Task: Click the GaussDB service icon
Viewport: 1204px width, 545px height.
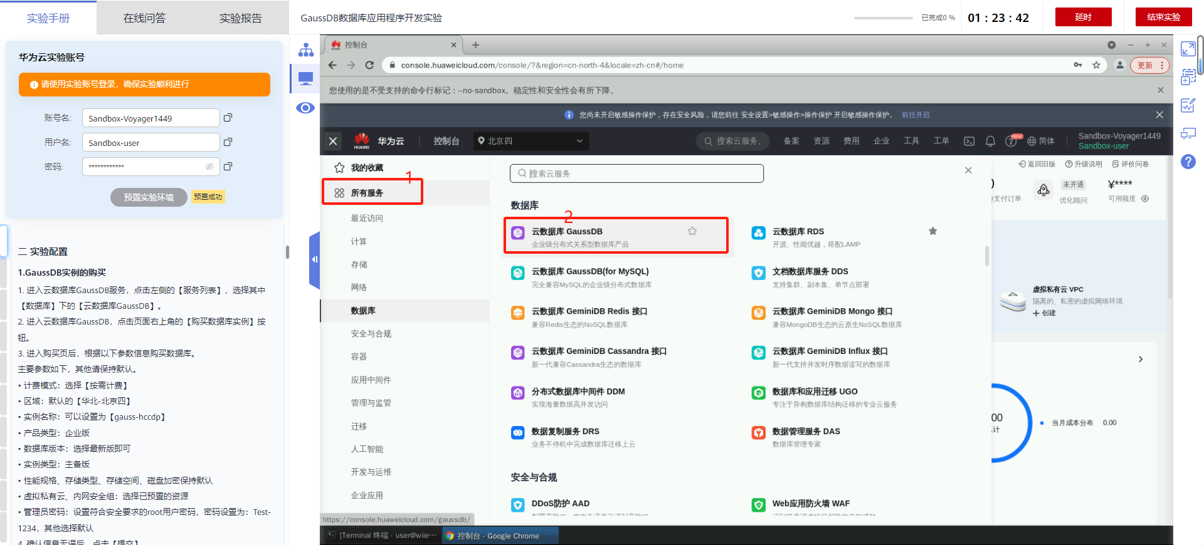Action: 518,233
